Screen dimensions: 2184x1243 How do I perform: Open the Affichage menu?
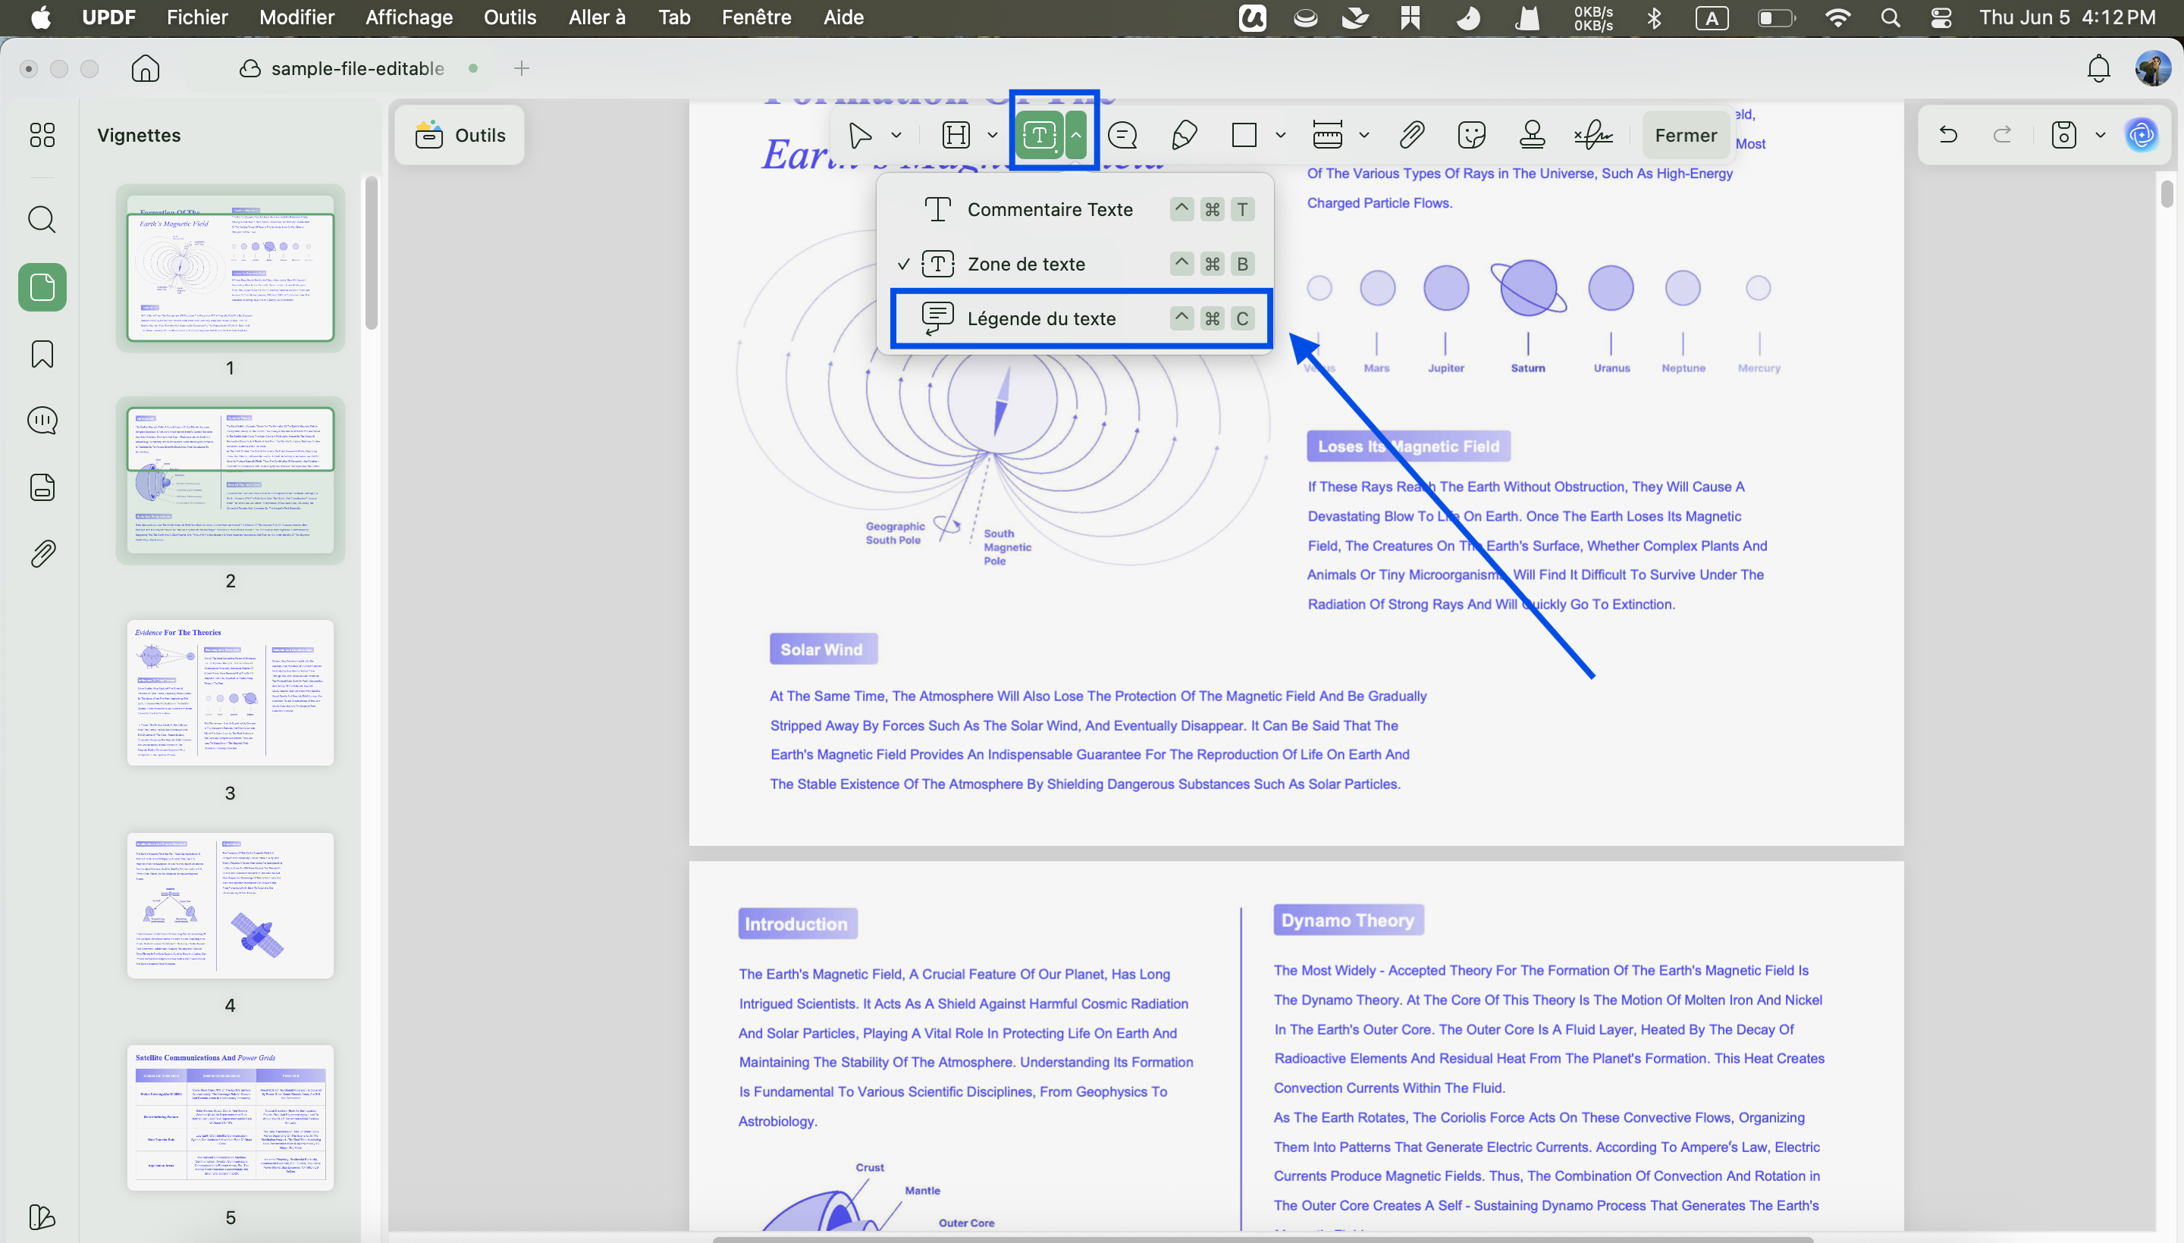[409, 17]
